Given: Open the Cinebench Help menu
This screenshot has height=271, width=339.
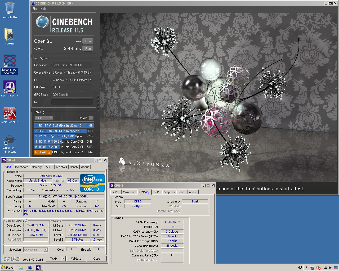Looking at the screenshot, I should 43,9.
